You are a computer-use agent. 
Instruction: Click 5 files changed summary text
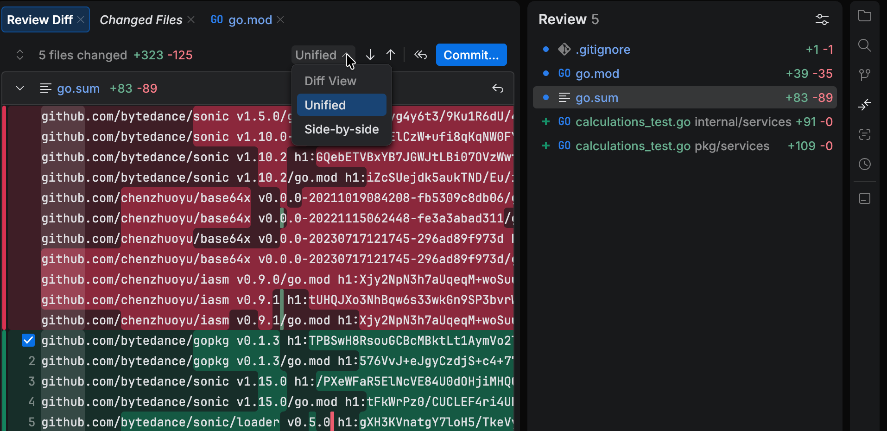click(83, 55)
